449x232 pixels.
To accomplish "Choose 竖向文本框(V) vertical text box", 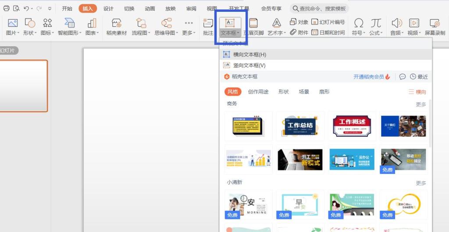I will click(249, 66).
